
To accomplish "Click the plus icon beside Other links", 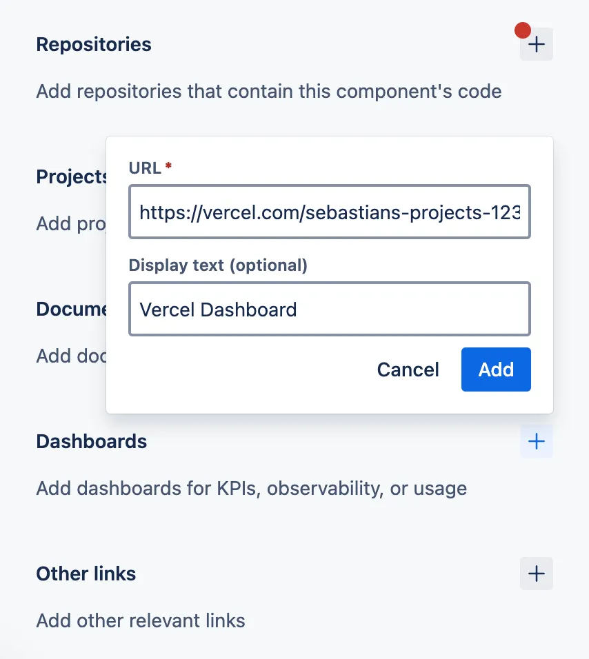I will coord(536,574).
